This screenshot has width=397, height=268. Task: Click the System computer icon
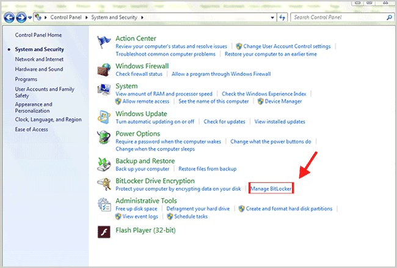click(x=104, y=89)
